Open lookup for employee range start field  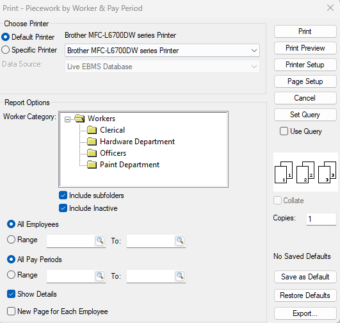100,240
